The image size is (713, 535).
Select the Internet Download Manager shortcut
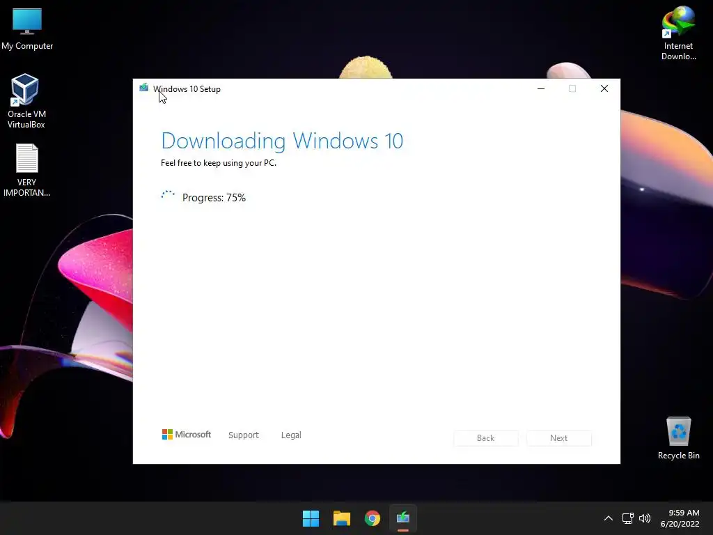click(678, 33)
